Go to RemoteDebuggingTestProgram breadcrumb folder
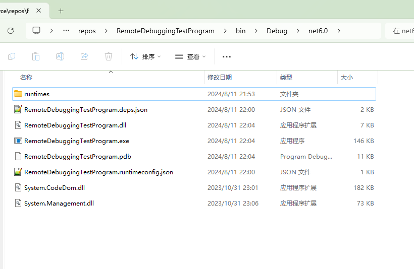 pyautogui.click(x=165, y=31)
